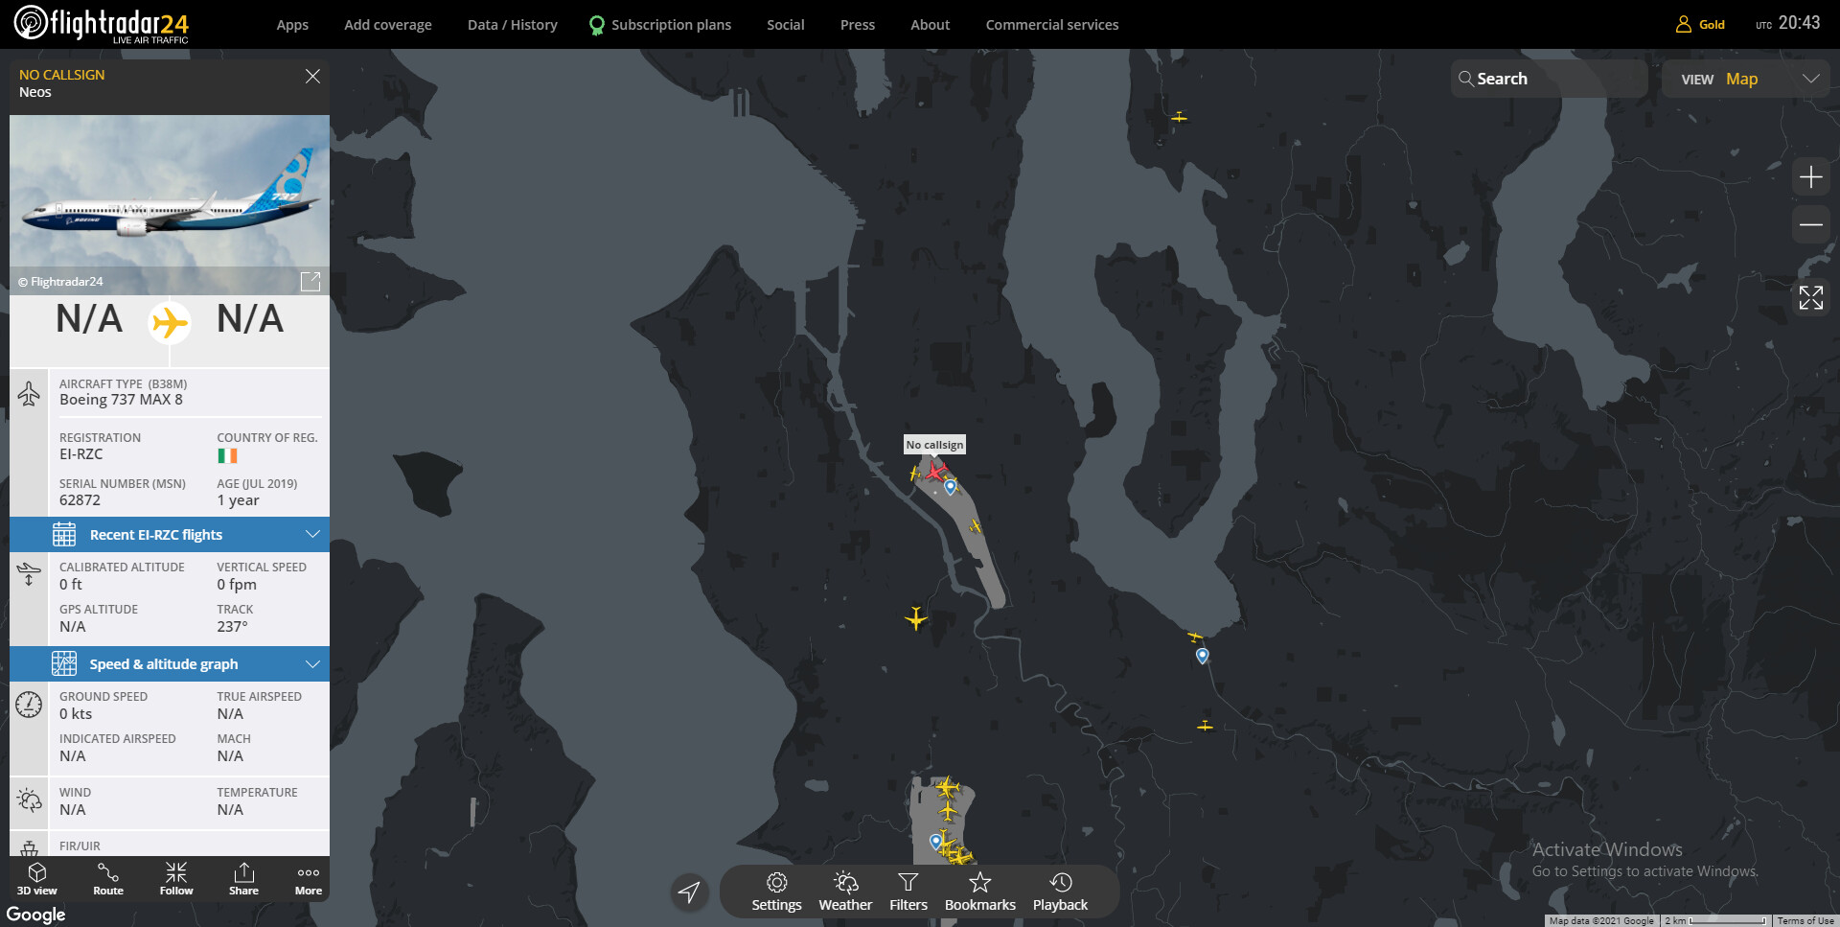The image size is (1840, 927).
Task: Share this flight
Action: tap(243, 878)
